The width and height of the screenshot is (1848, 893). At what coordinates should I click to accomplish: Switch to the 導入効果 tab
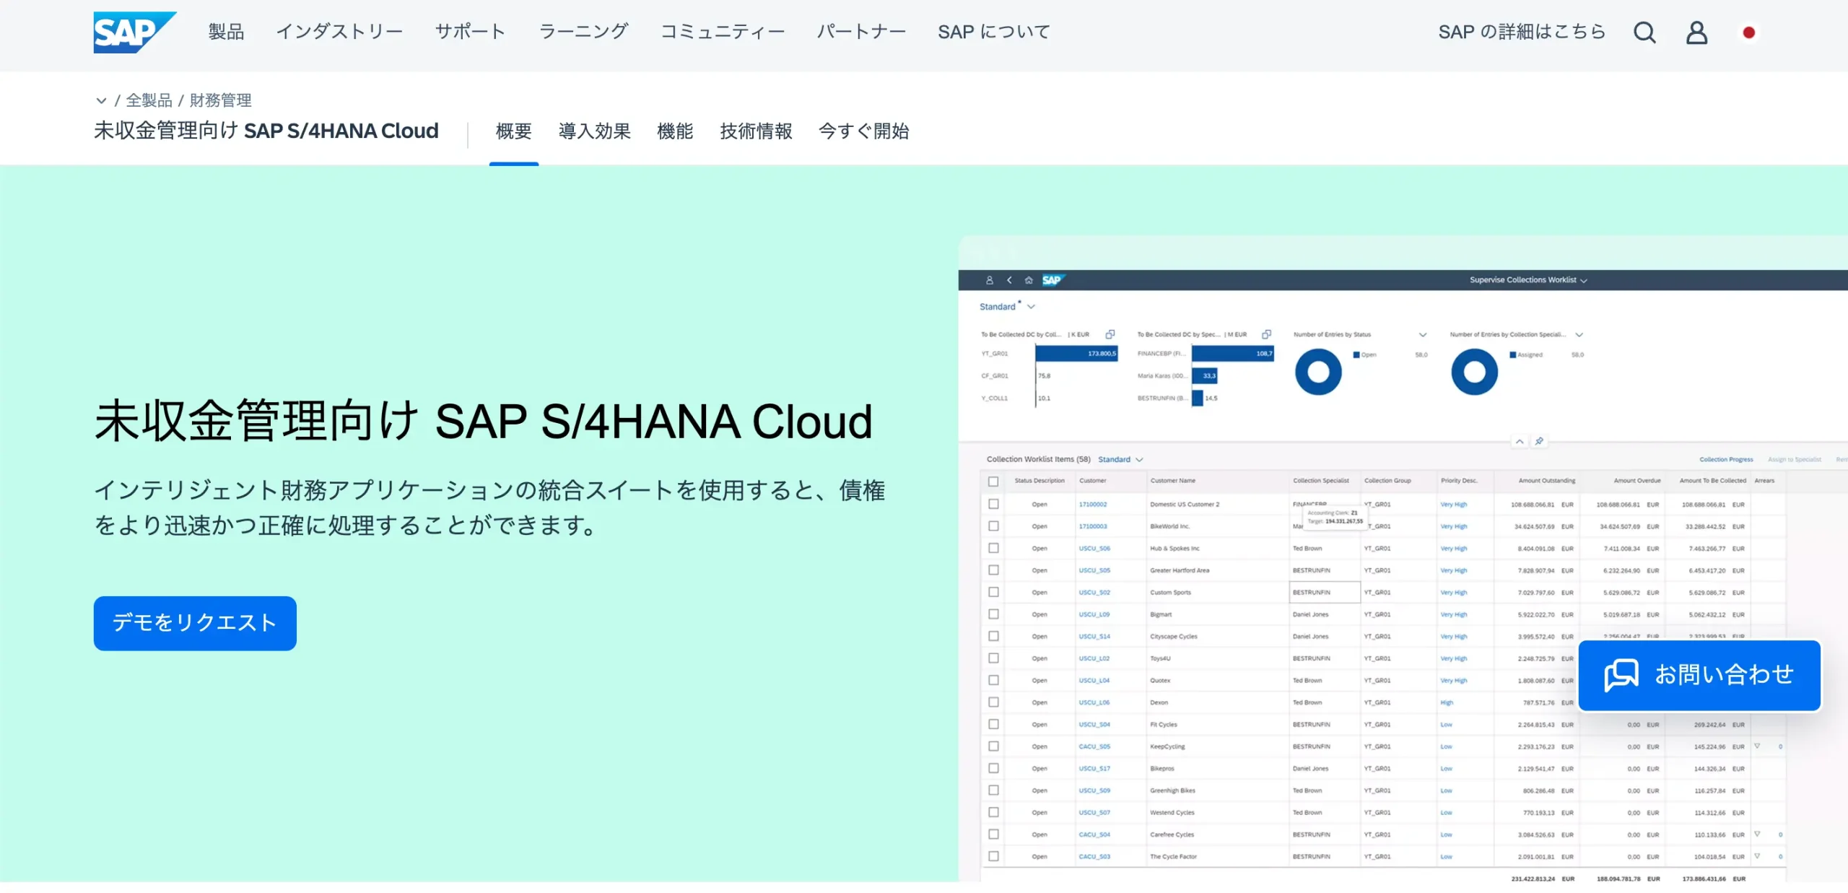tap(594, 131)
